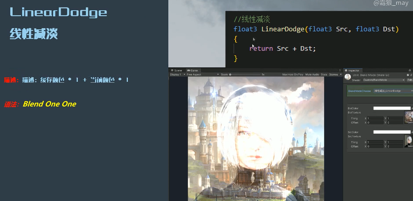This screenshot has width=413, height=201.
Task: Select the Game view tab
Action: (x=192, y=70)
